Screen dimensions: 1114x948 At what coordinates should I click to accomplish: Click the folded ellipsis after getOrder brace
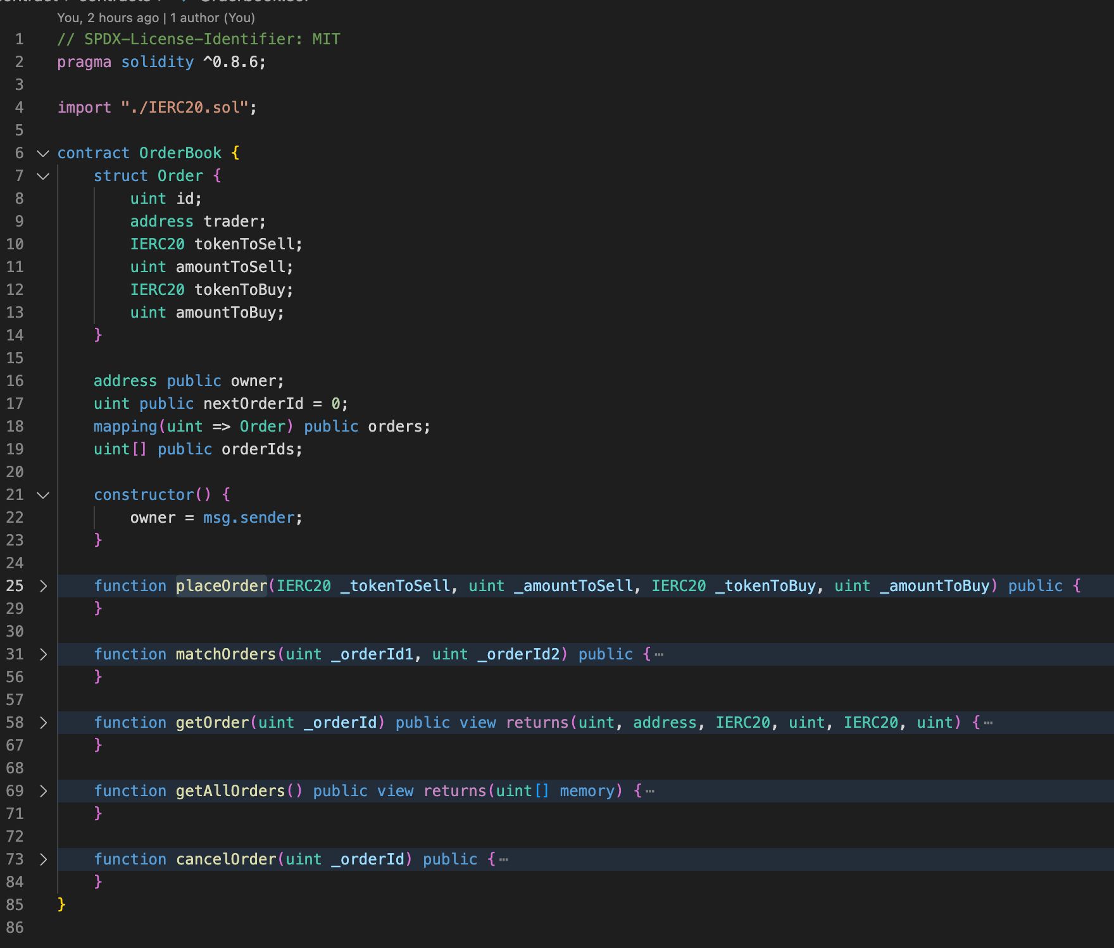989,723
